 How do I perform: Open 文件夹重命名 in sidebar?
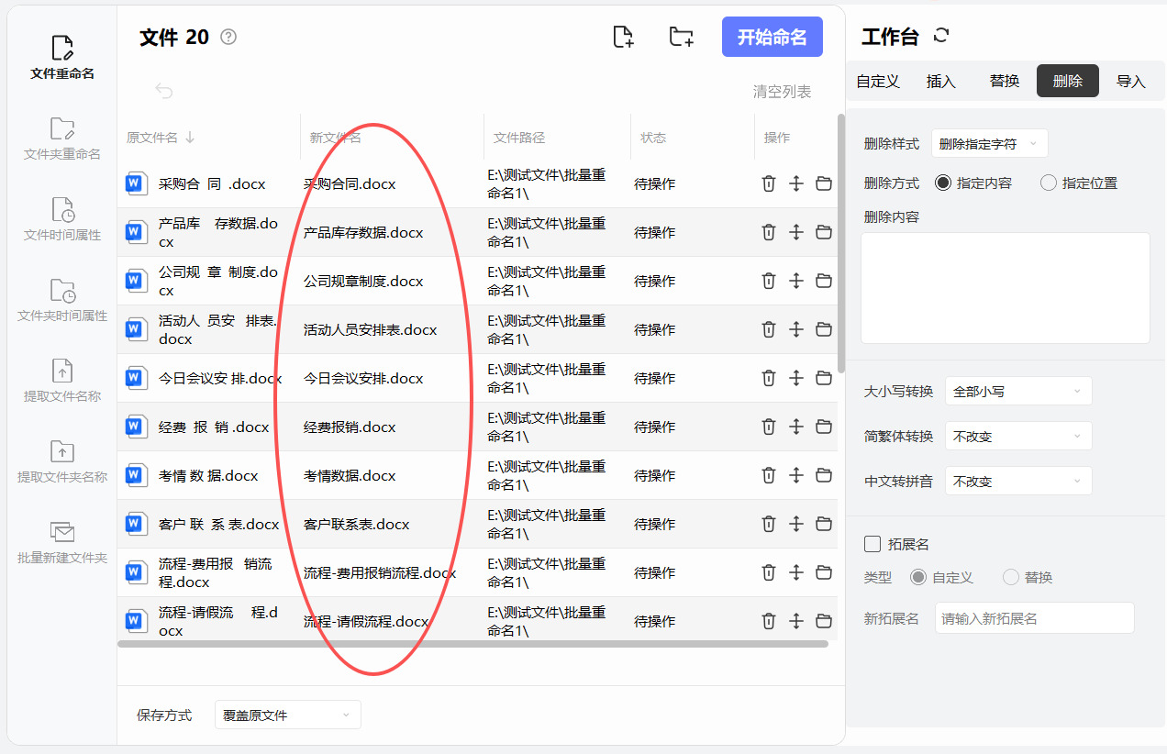(62, 139)
